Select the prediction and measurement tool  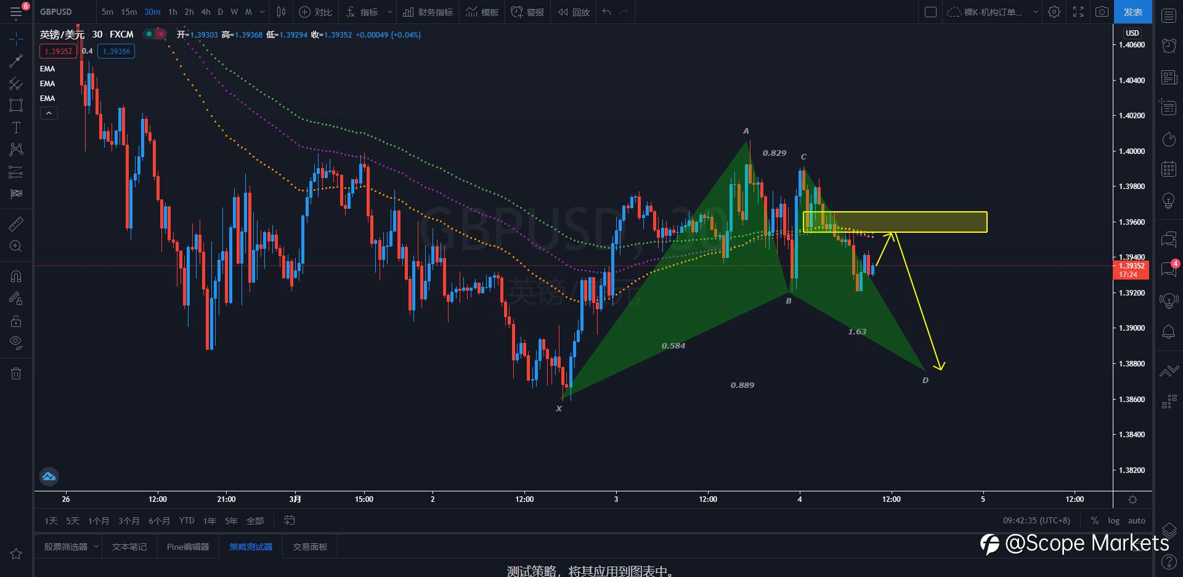[x=16, y=172]
